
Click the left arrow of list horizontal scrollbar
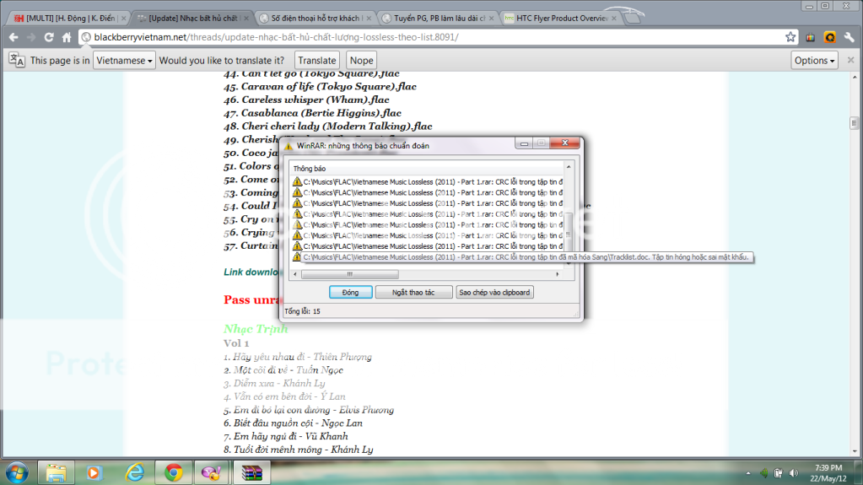pos(295,274)
